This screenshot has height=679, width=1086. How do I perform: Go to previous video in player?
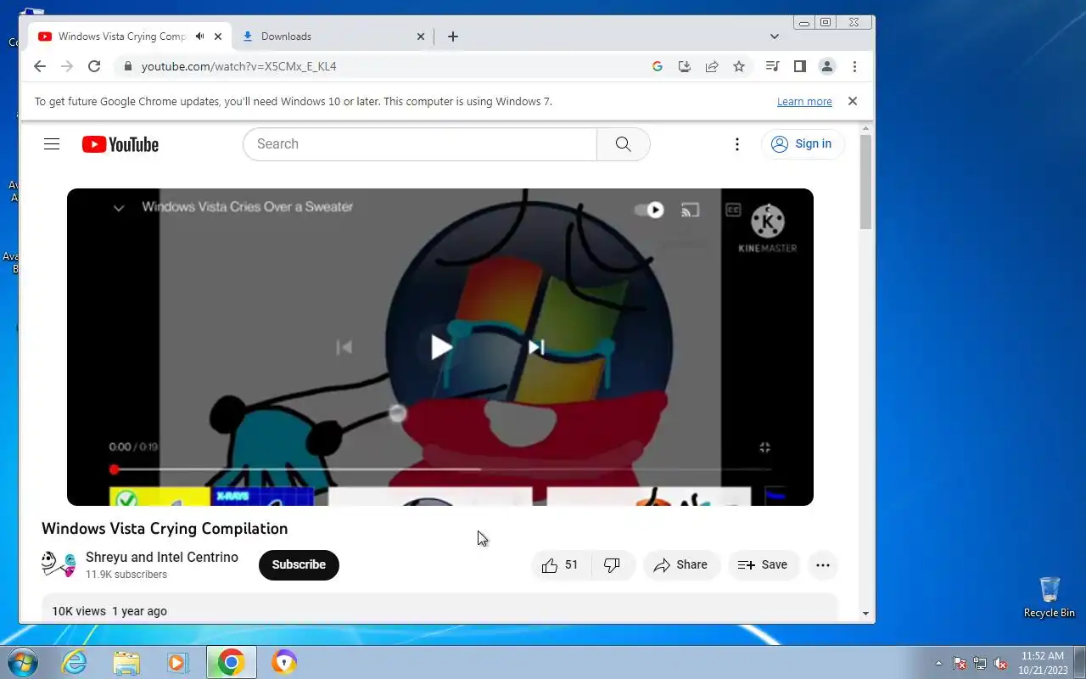344,347
